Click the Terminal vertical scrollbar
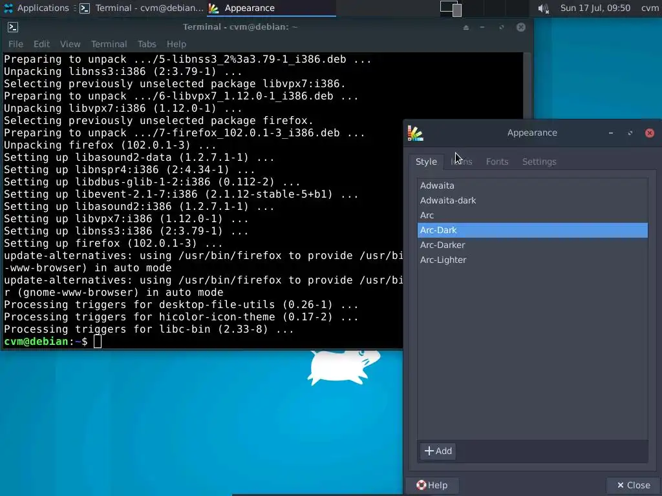Screen dimensions: 662x496 [x=527, y=86]
